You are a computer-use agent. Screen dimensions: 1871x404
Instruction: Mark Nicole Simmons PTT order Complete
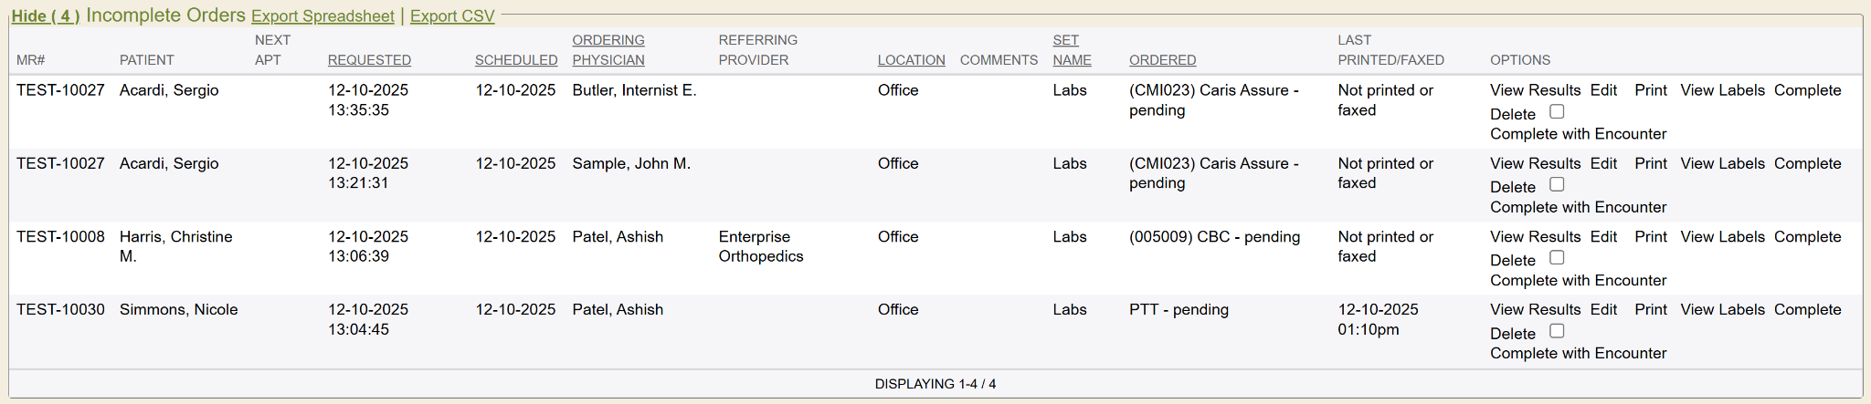coord(1807,309)
